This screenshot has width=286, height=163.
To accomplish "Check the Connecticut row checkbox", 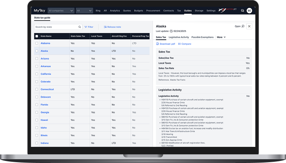I will point(36,89).
